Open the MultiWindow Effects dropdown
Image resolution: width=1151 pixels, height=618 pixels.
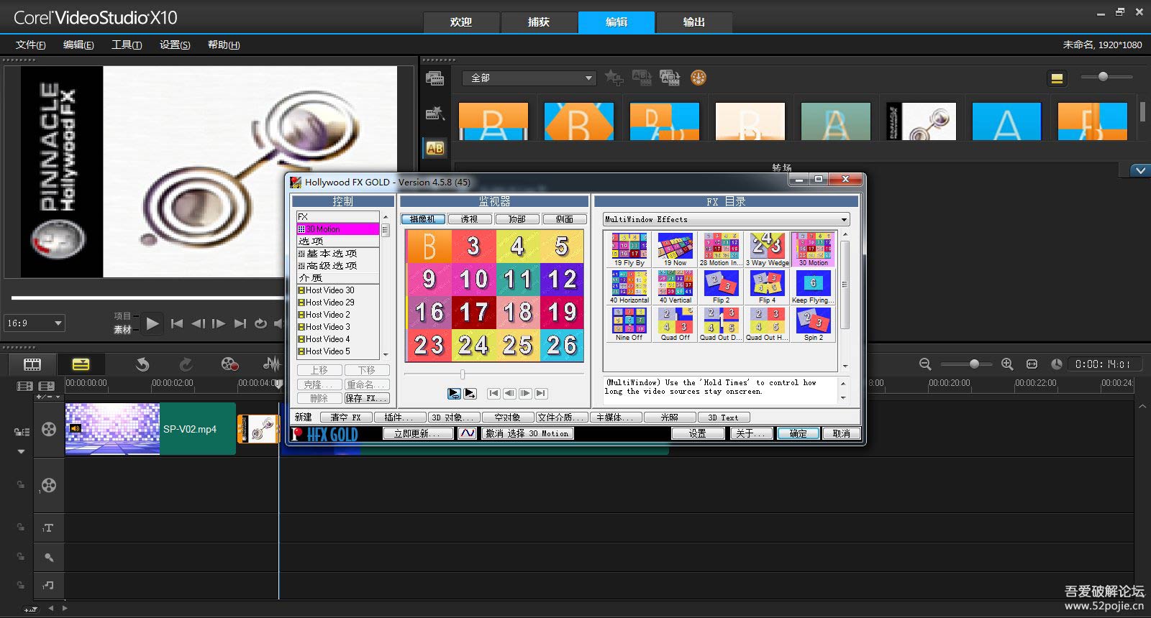(x=844, y=219)
